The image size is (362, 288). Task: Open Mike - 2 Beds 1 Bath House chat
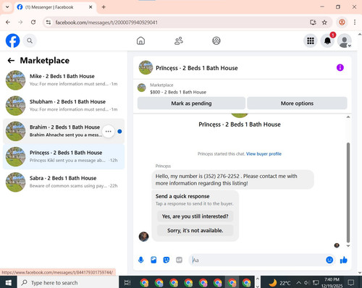pos(64,80)
